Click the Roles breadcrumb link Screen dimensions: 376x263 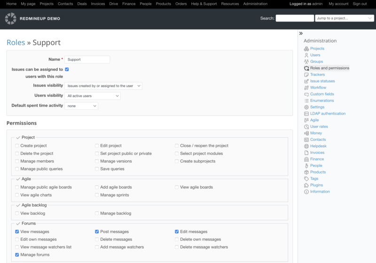pos(16,43)
